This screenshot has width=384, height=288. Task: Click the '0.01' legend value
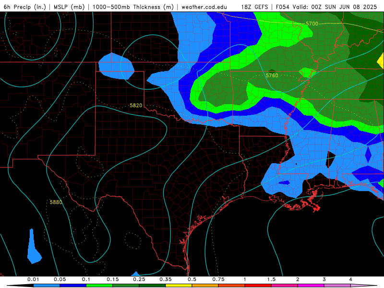pyautogui.click(x=33, y=279)
